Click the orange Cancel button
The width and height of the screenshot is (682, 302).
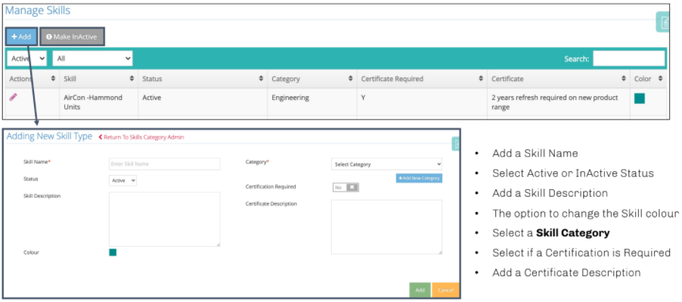[x=445, y=290]
